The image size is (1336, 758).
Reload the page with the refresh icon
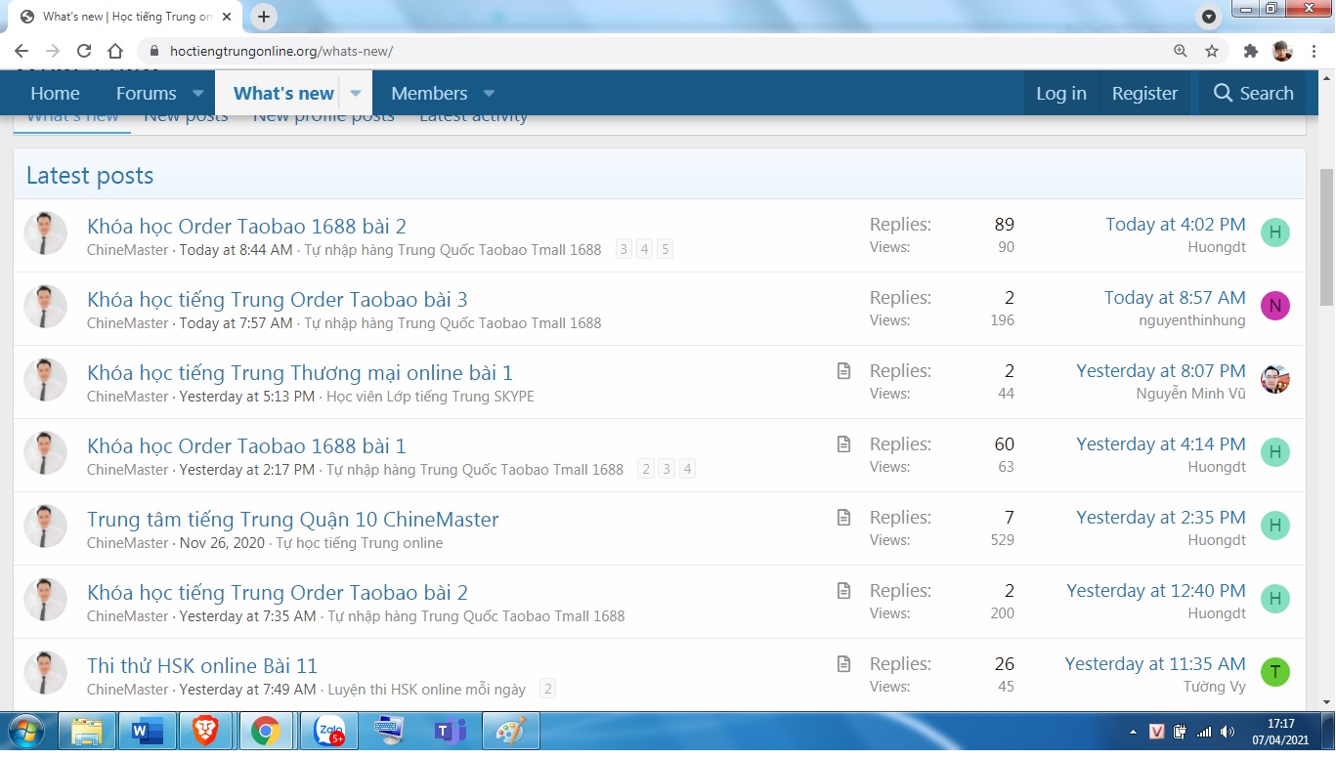pos(84,51)
